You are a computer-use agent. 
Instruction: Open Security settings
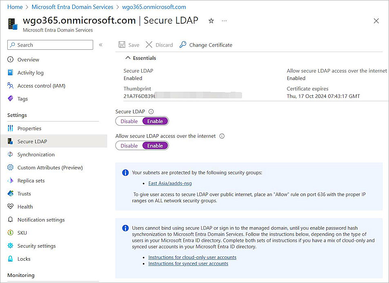(36, 246)
